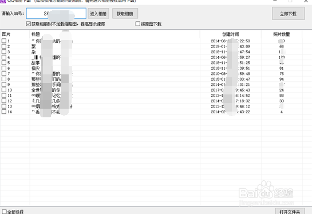Select the album titled 故事
The image size is (312, 214).
[35, 63]
